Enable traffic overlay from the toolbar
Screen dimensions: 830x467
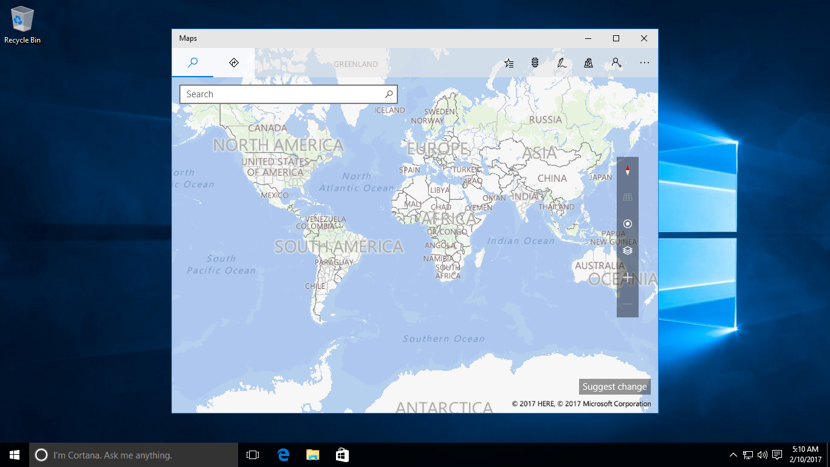(x=534, y=63)
